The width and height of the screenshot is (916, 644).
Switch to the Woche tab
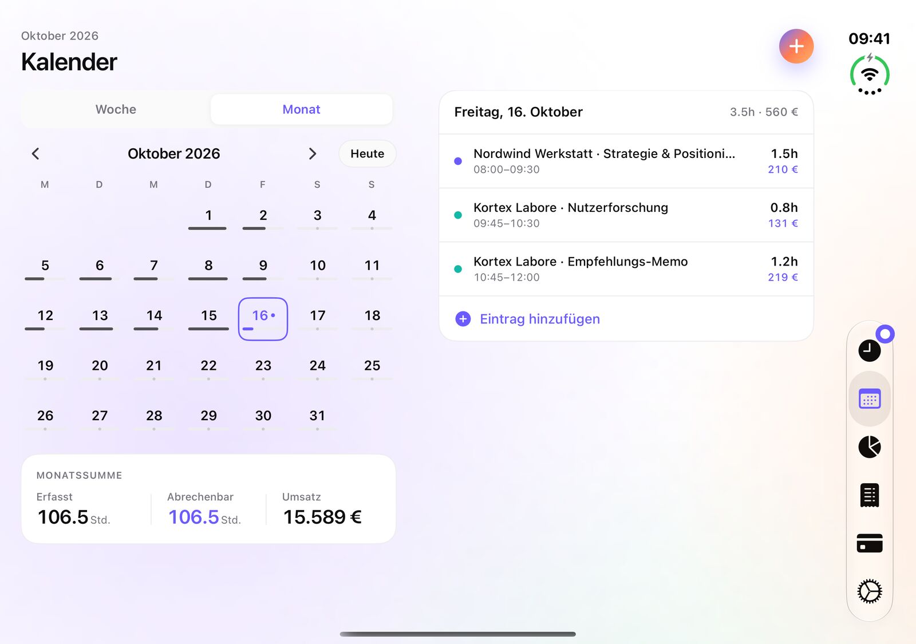116,109
